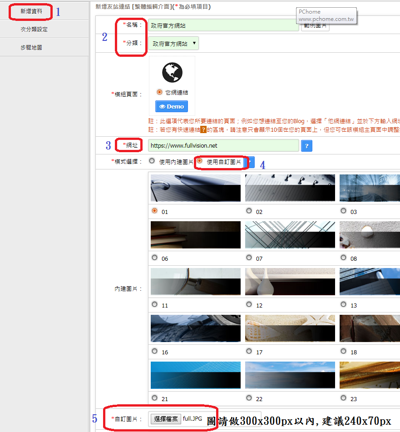Viewport: 400px width, 432px height.
Task: Select built-in image radio 01
Action: coord(155,211)
